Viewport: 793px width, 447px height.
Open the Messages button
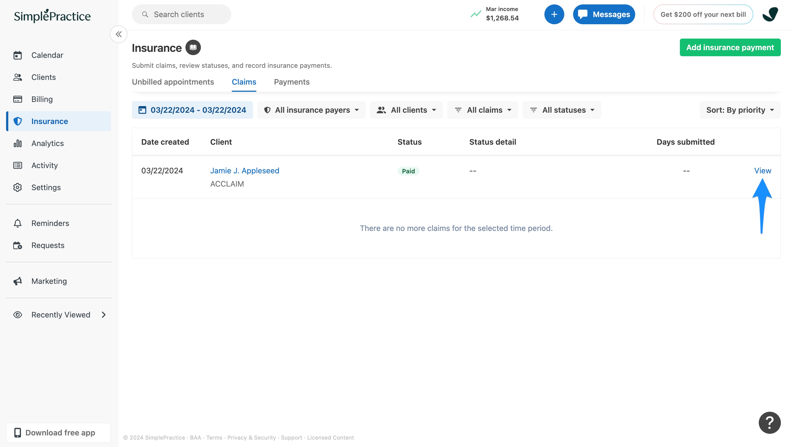[x=604, y=14]
